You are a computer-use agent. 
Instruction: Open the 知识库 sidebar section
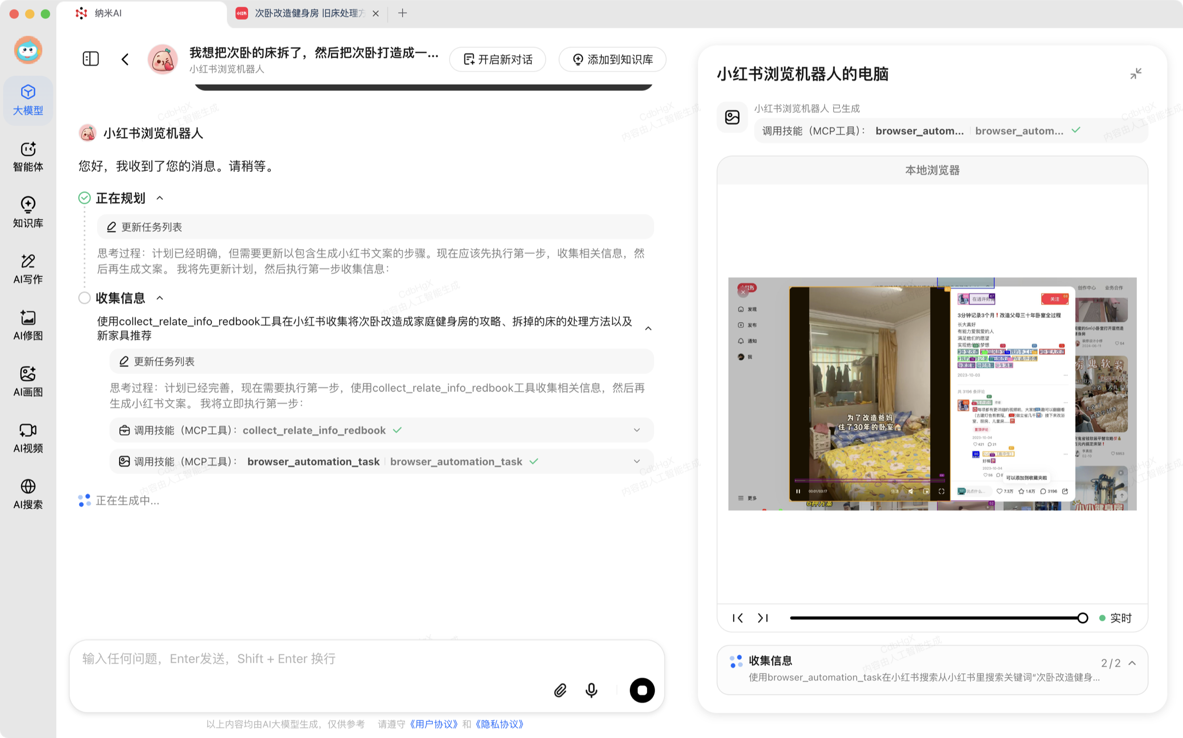(28, 213)
